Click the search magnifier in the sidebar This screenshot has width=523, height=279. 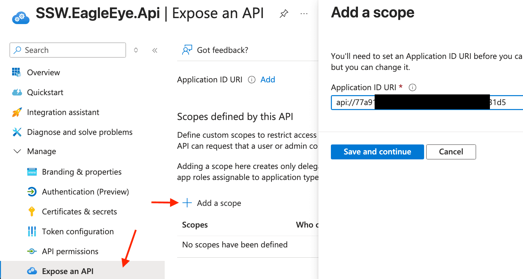(x=17, y=50)
